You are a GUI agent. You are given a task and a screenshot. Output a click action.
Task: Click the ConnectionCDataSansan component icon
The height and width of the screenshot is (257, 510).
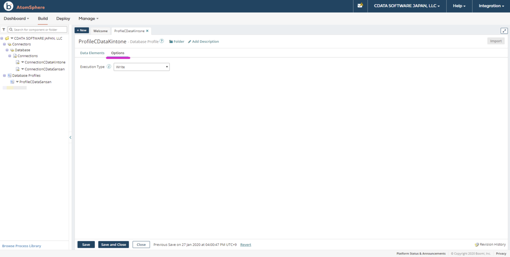pos(17,69)
